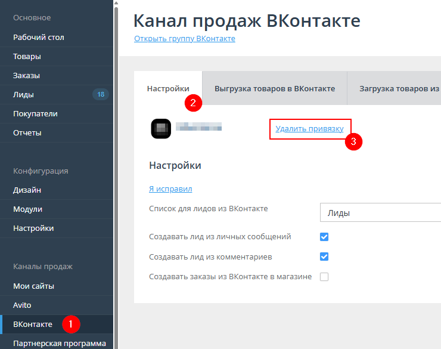Toggle 'Создавать лид из личных сообщений' checkbox
This screenshot has height=349, width=441.
coord(324,237)
